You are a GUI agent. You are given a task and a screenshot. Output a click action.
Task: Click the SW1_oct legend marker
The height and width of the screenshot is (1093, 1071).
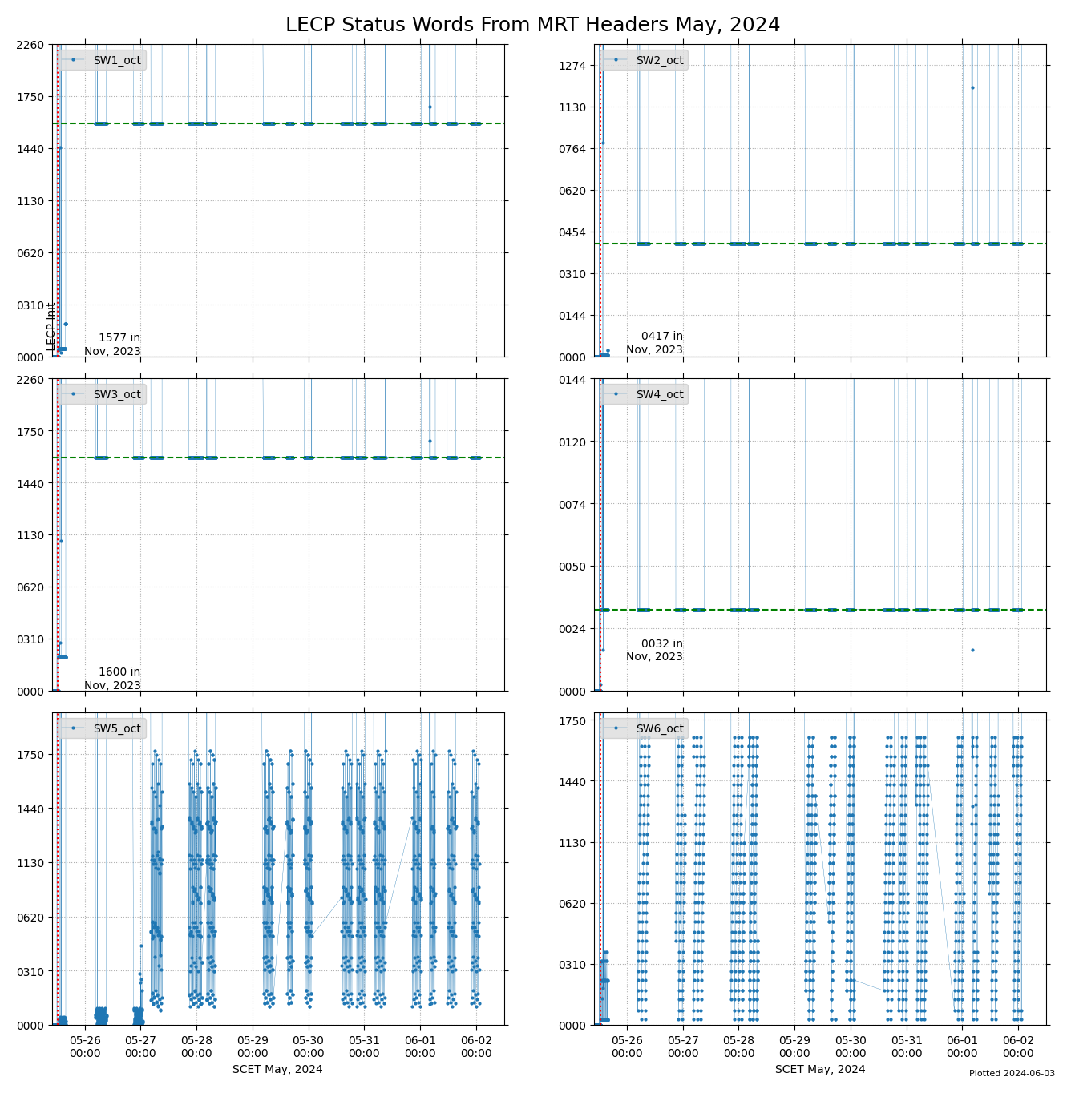click(73, 60)
